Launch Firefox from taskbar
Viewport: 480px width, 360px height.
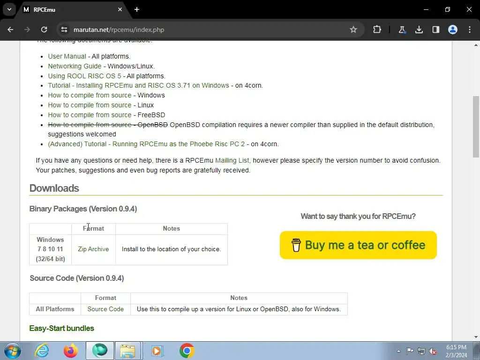[x=70, y=351]
